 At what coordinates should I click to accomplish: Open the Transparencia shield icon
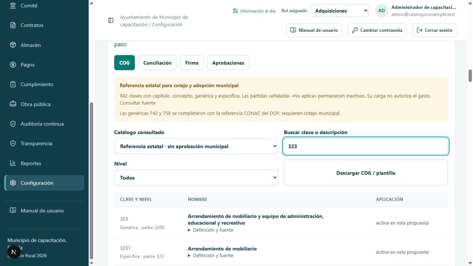click(x=13, y=143)
